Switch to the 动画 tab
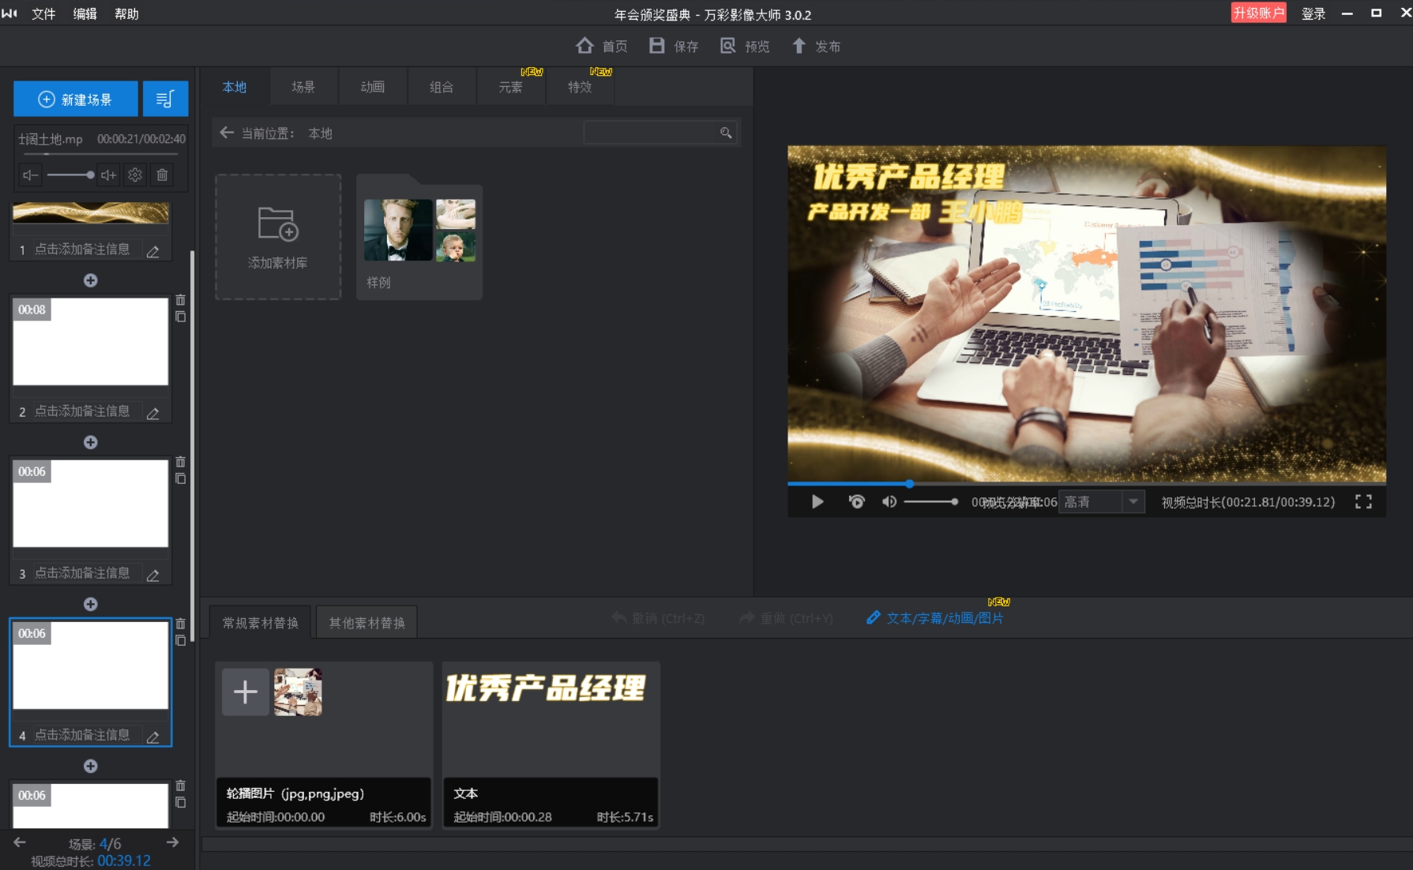Screen dimensions: 1413x870 click(373, 87)
